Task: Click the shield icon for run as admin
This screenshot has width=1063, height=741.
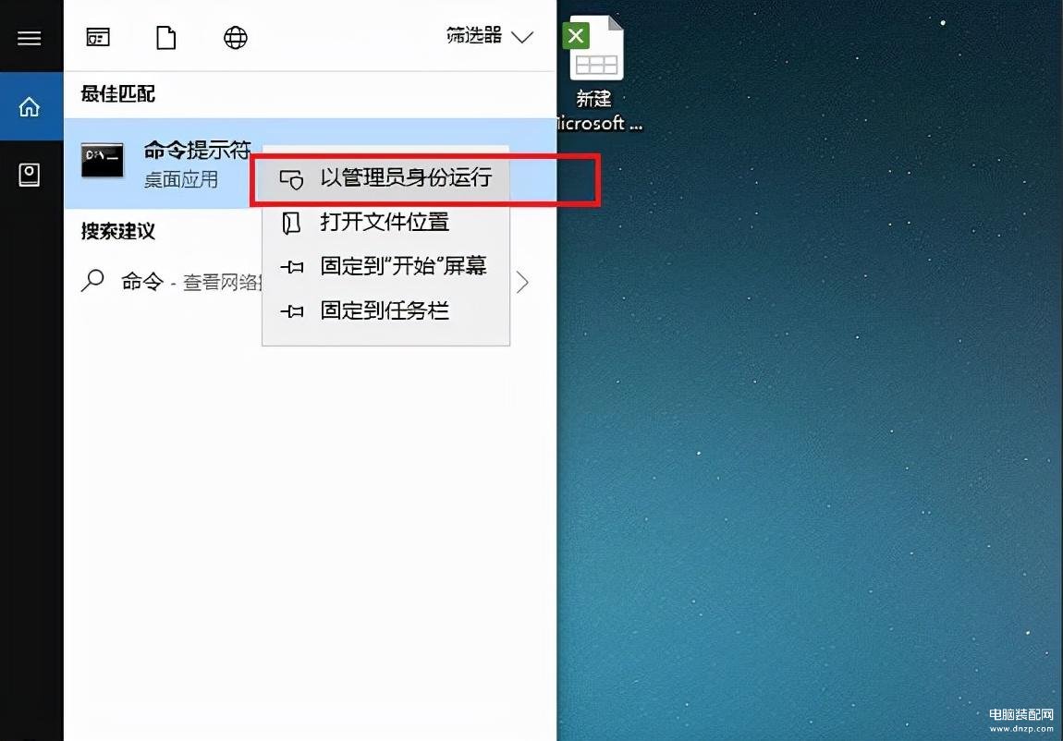Action: (x=291, y=179)
